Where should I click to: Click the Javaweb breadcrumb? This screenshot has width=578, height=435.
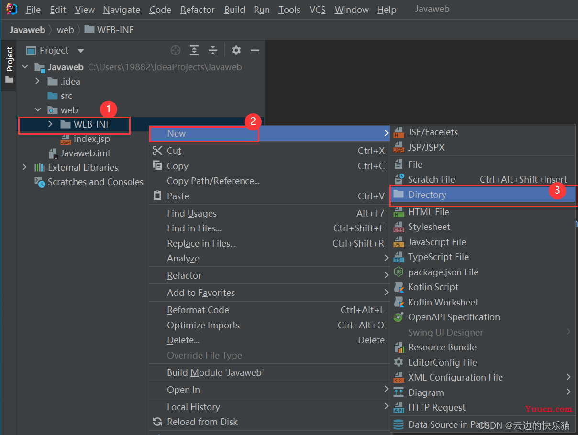[x=27, y=30]
